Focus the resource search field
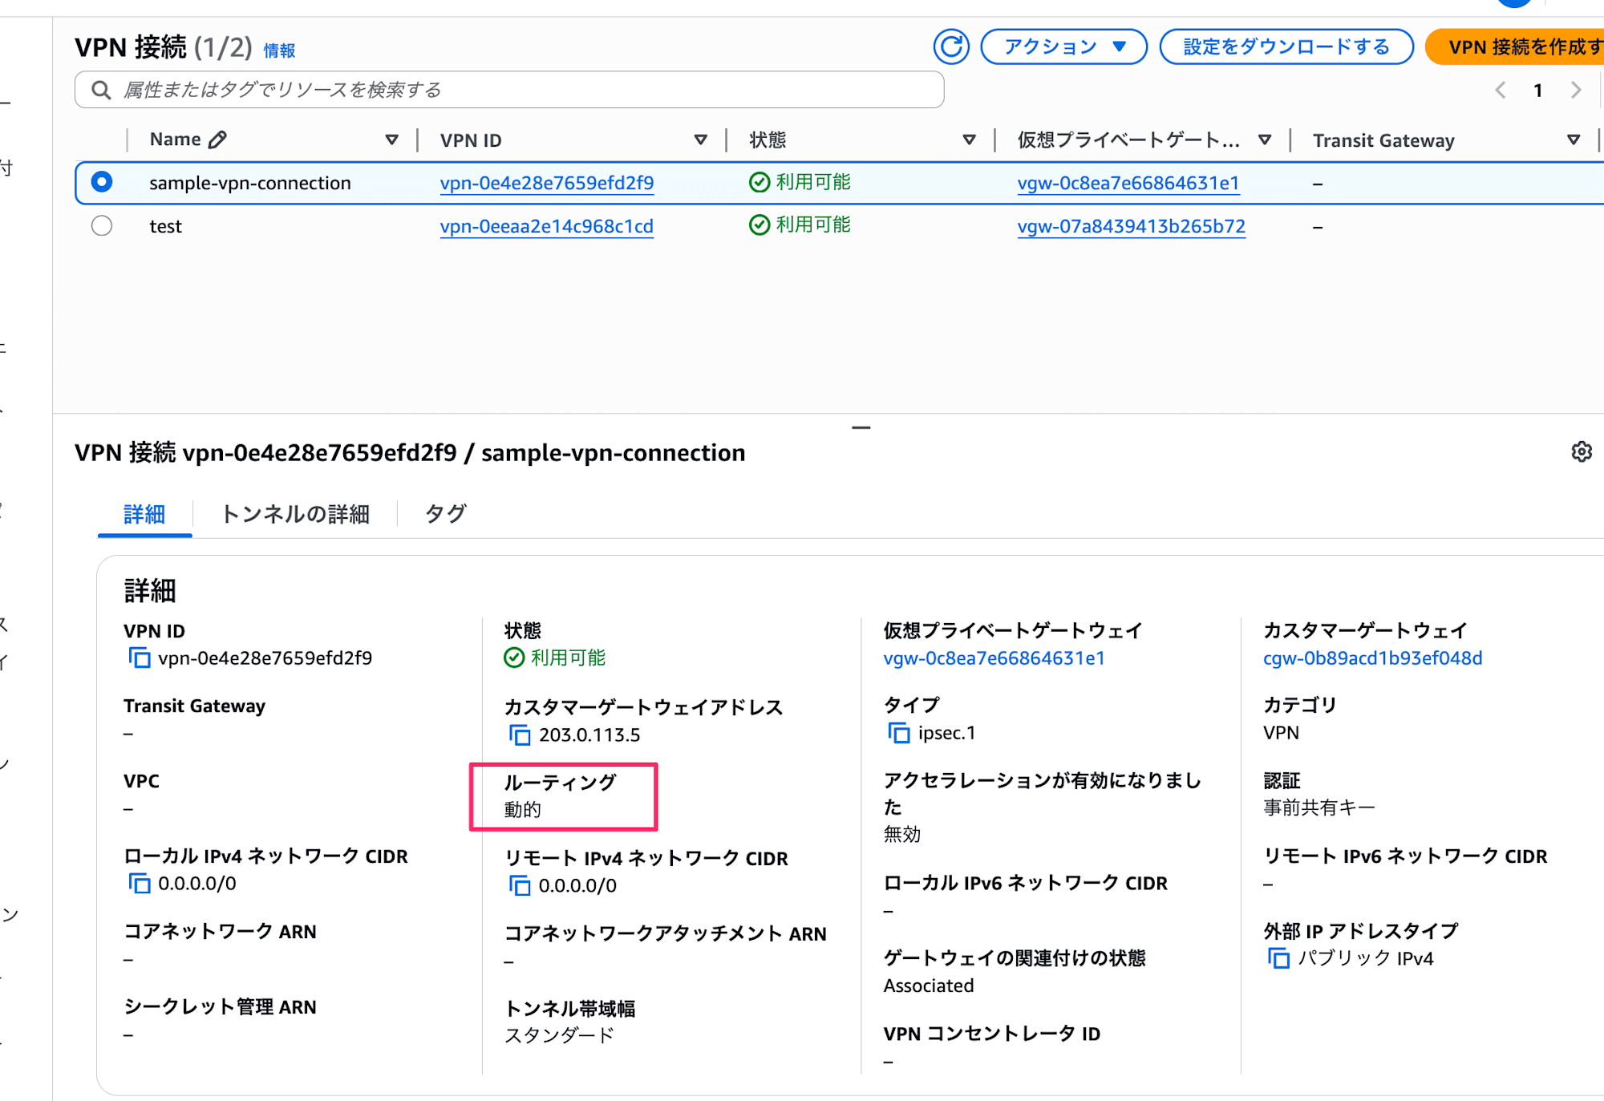 [x=513, y=90]
